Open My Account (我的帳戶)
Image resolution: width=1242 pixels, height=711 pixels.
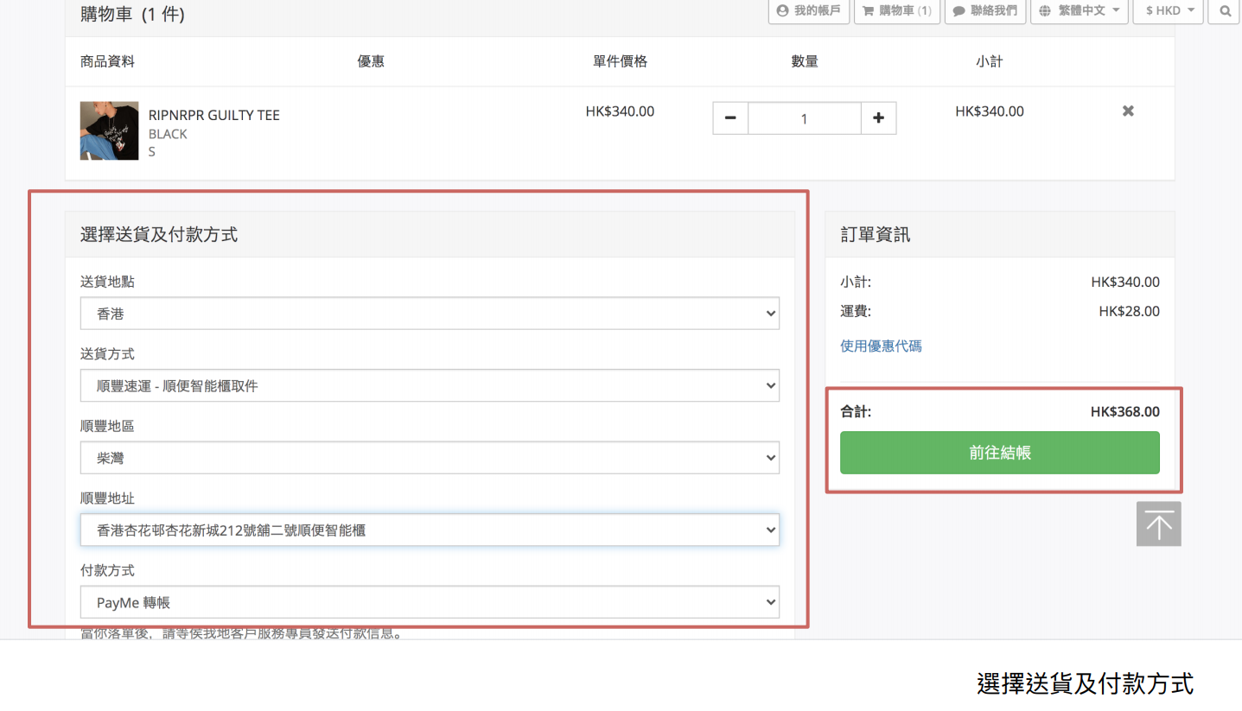coord(809,11)
